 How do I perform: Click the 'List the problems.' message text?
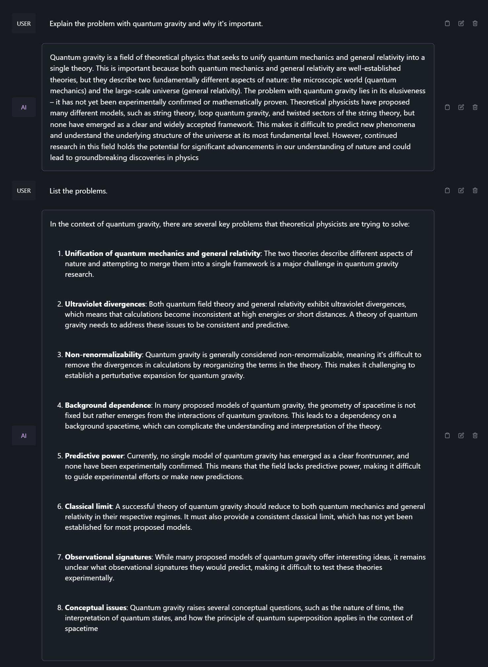coord(78,191)
